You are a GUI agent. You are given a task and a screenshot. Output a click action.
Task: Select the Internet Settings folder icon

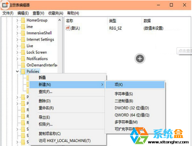point(23,40)
